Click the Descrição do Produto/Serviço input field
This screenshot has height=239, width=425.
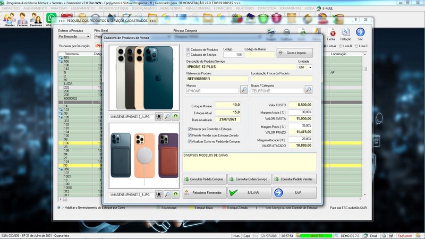[240, 67]
